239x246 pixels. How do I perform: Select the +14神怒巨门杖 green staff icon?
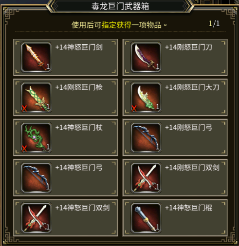[37, 138]
